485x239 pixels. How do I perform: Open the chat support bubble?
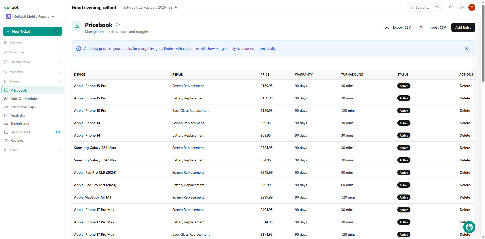pyautogui.click(x=469, y=227)
